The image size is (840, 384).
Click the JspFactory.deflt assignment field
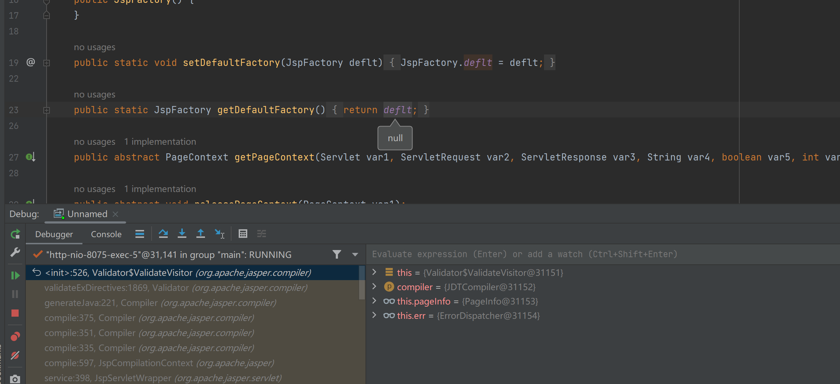point(478,63)
